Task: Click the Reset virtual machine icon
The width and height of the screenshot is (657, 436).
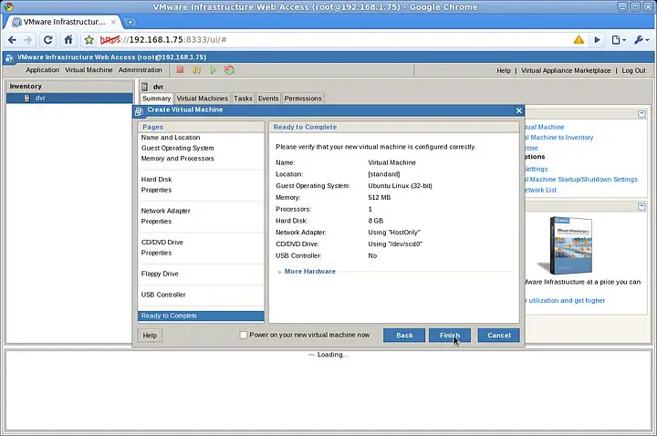Action: [x=229, y=70]
